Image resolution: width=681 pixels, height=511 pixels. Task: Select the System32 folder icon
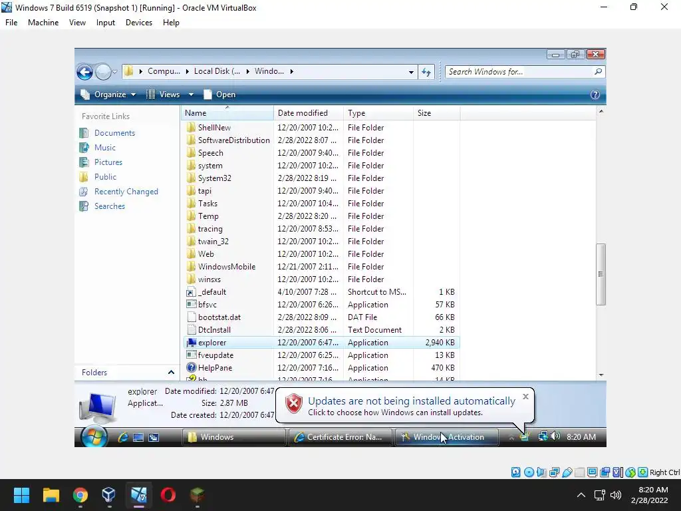[191, 178]
